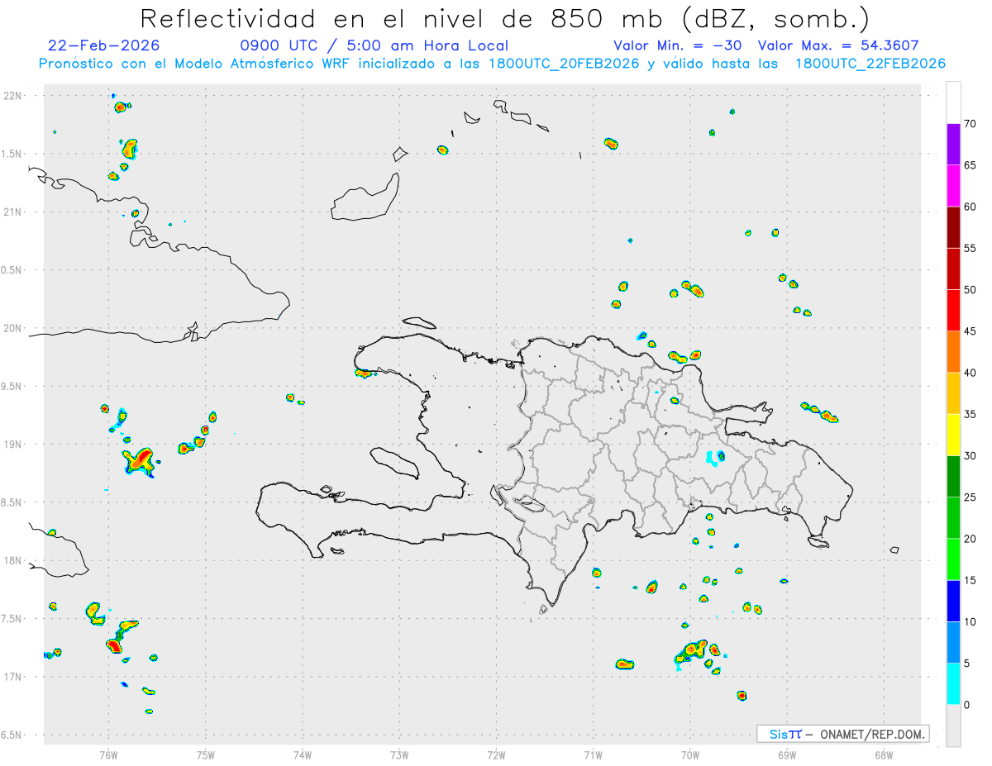Click the dark blue 10–15 dBZ segment
The height and width of the screenshot is (766, 992).
953,601
